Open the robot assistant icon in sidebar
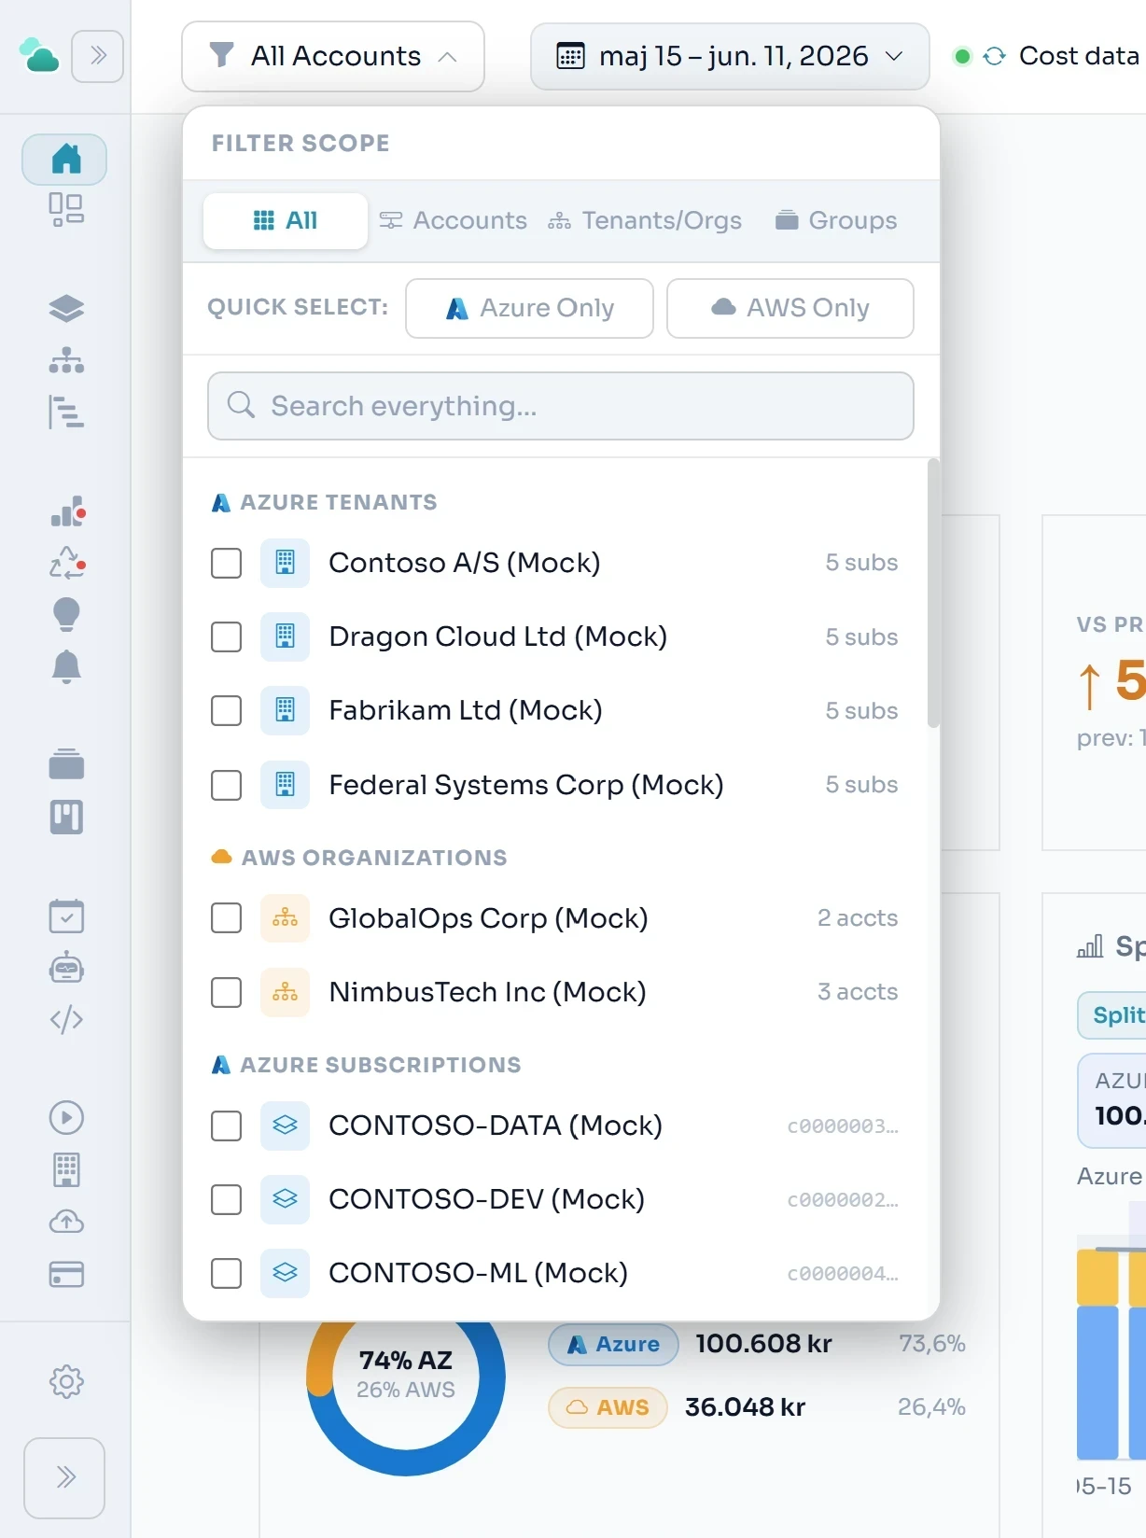 (x=66, y=968)
